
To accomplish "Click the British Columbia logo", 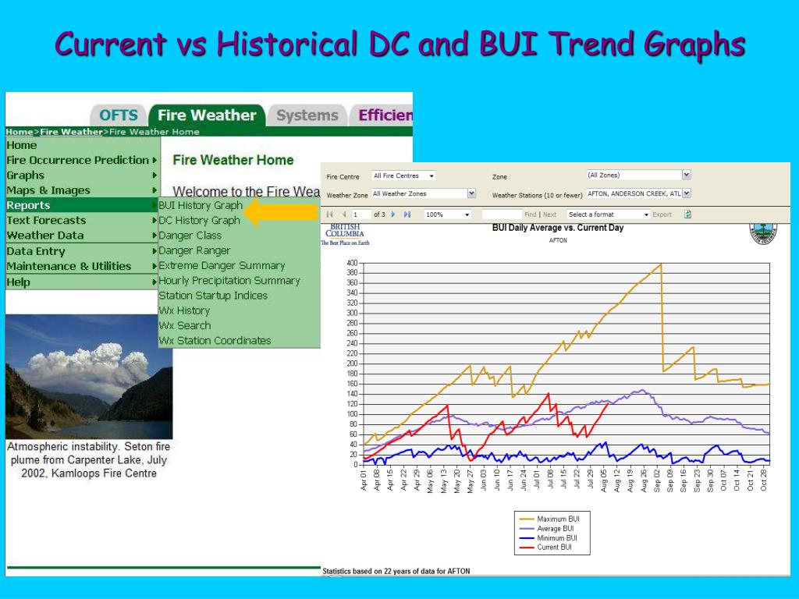I will tap(345, 234).
